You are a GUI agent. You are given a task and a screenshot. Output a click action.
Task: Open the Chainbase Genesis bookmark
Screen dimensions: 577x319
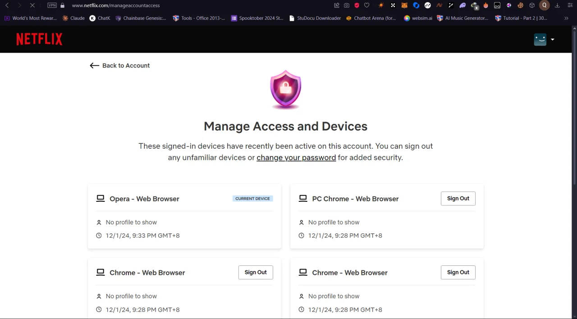pyautogui.click(x=141, y=18)
